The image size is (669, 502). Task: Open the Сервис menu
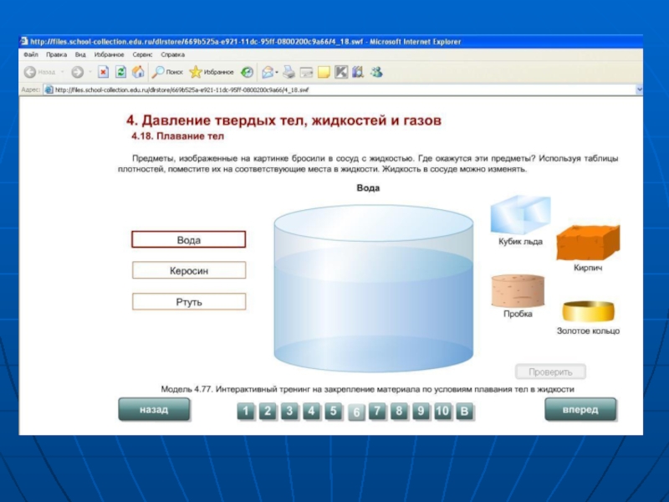pos(142,54)
